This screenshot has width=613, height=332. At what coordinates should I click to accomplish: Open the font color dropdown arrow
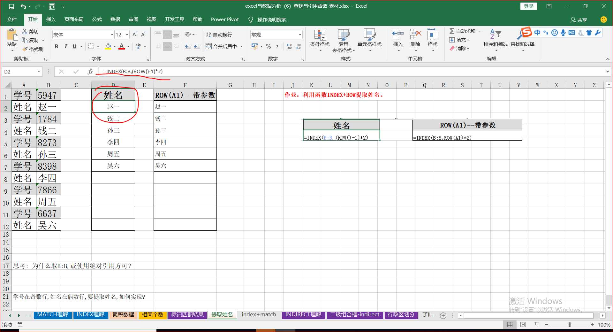pyautogui.click(x=128, y=46)
